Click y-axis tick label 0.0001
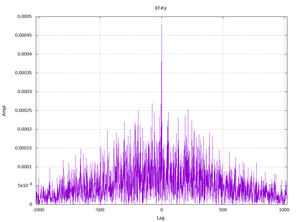The height and width of the screenshot is (222, 296). pos(25,167)
